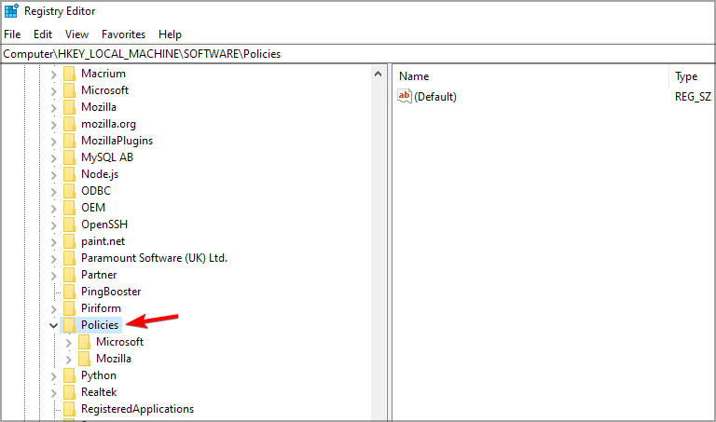The height and width of the screenshot is (422, 716).
Task: Expand the top-level Mozilla key
Action: (x=53, y=108)
